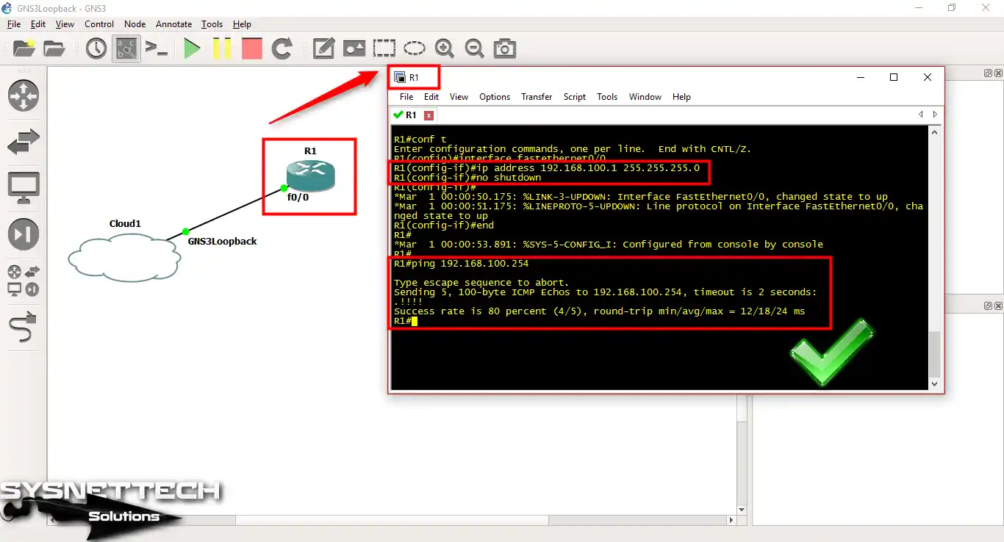Browse security devices sidebar icon
1004x542 pixels.
(24, 234)
